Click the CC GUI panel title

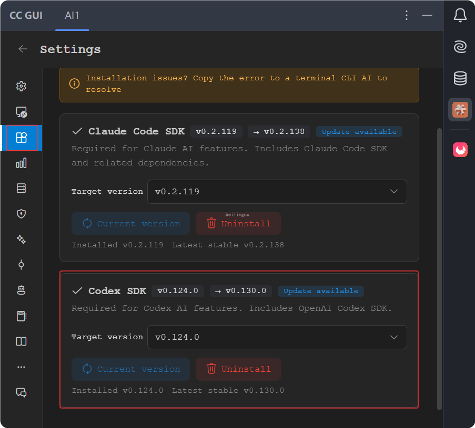tap(26, 15)
